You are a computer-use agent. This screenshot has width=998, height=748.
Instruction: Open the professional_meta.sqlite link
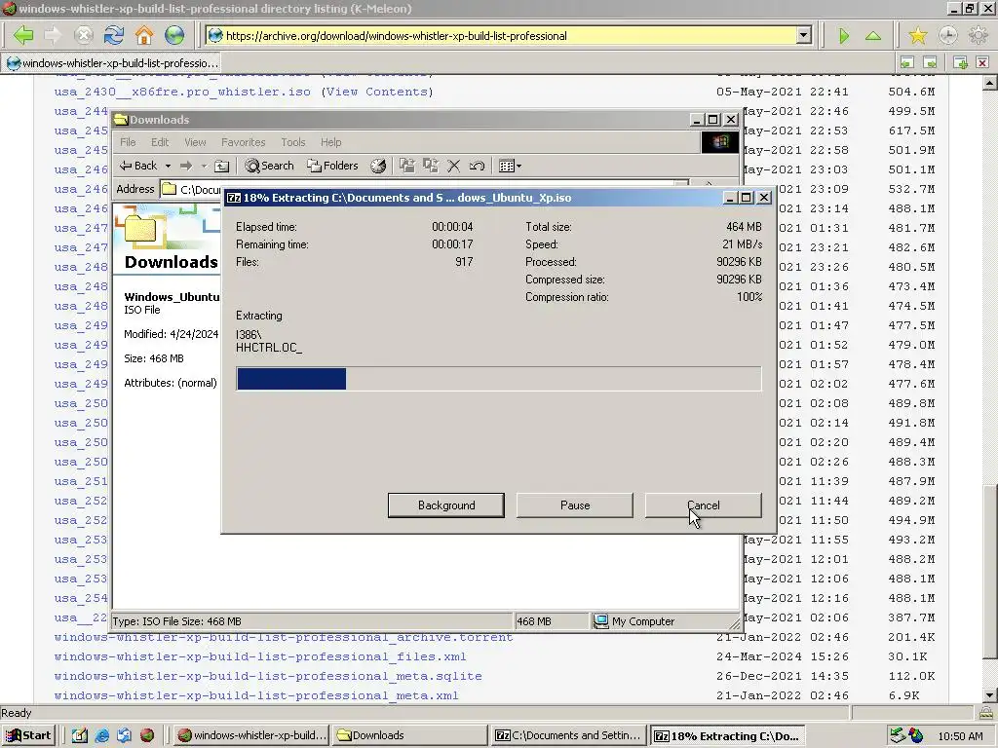268,676
